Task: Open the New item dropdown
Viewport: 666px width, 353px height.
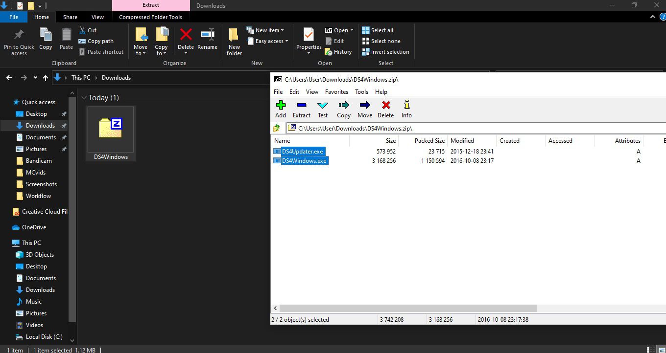Action: [x=265, y=30]
